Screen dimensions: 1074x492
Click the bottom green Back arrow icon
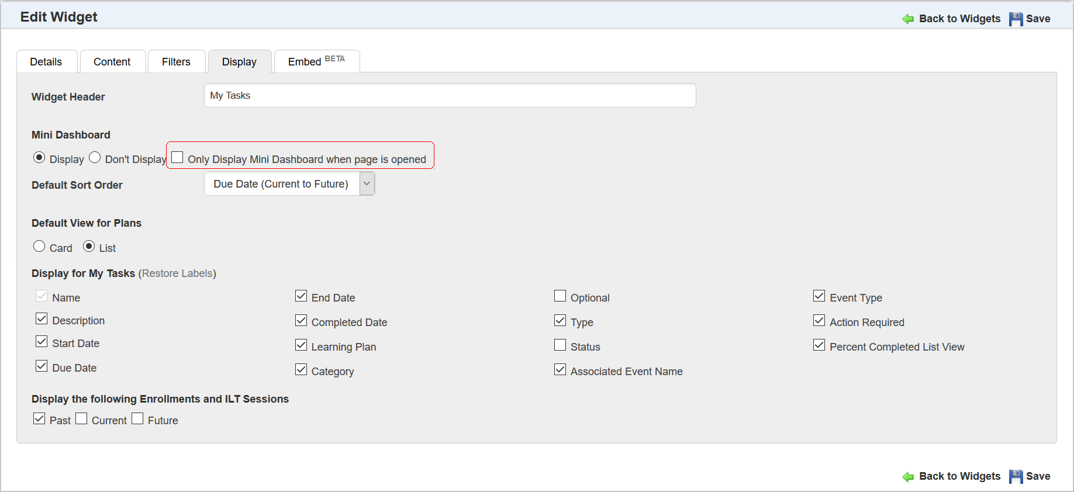coord(908,477)
